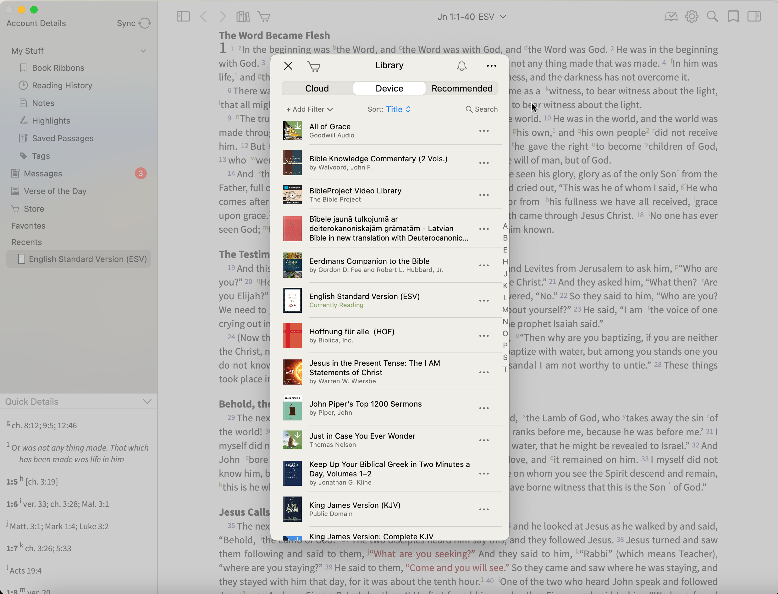Open options for Just in Case You Ever Wonder
Viewport: 778px width, 594px height.
(484, 441)
